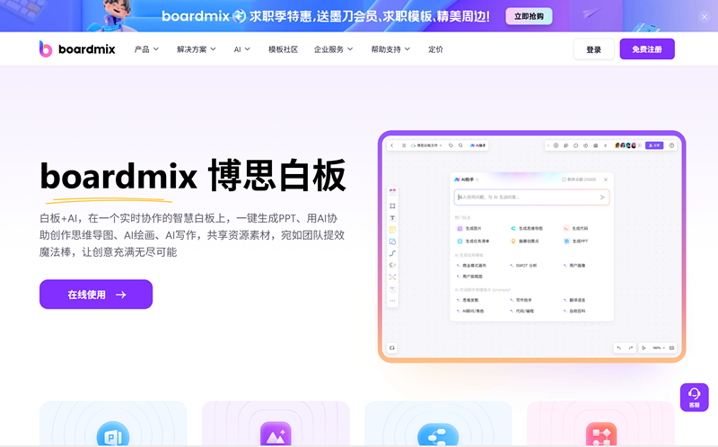Click the SWOT 分析 template in the AI panel
Screen dimensions: 718x447
523,265
